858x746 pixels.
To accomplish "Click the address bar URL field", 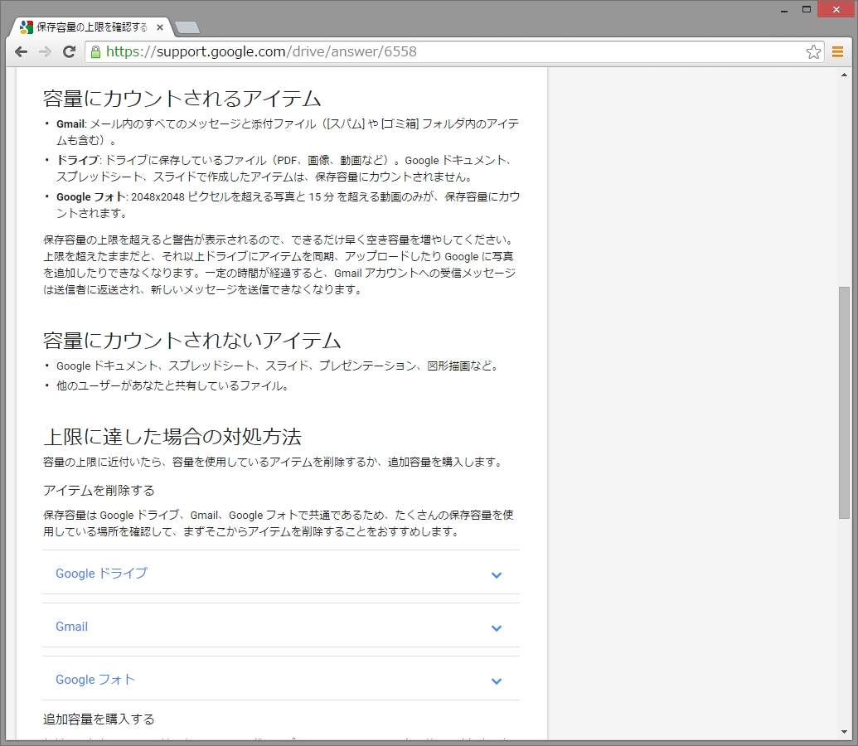I will point(454,52).
